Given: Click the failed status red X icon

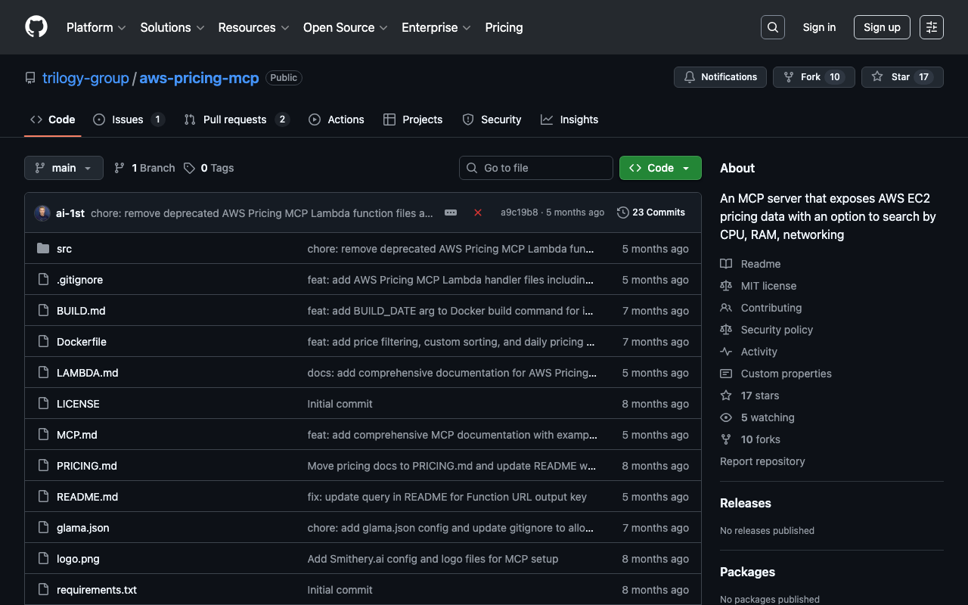Looking at the screenshot, I should (478, 213).
